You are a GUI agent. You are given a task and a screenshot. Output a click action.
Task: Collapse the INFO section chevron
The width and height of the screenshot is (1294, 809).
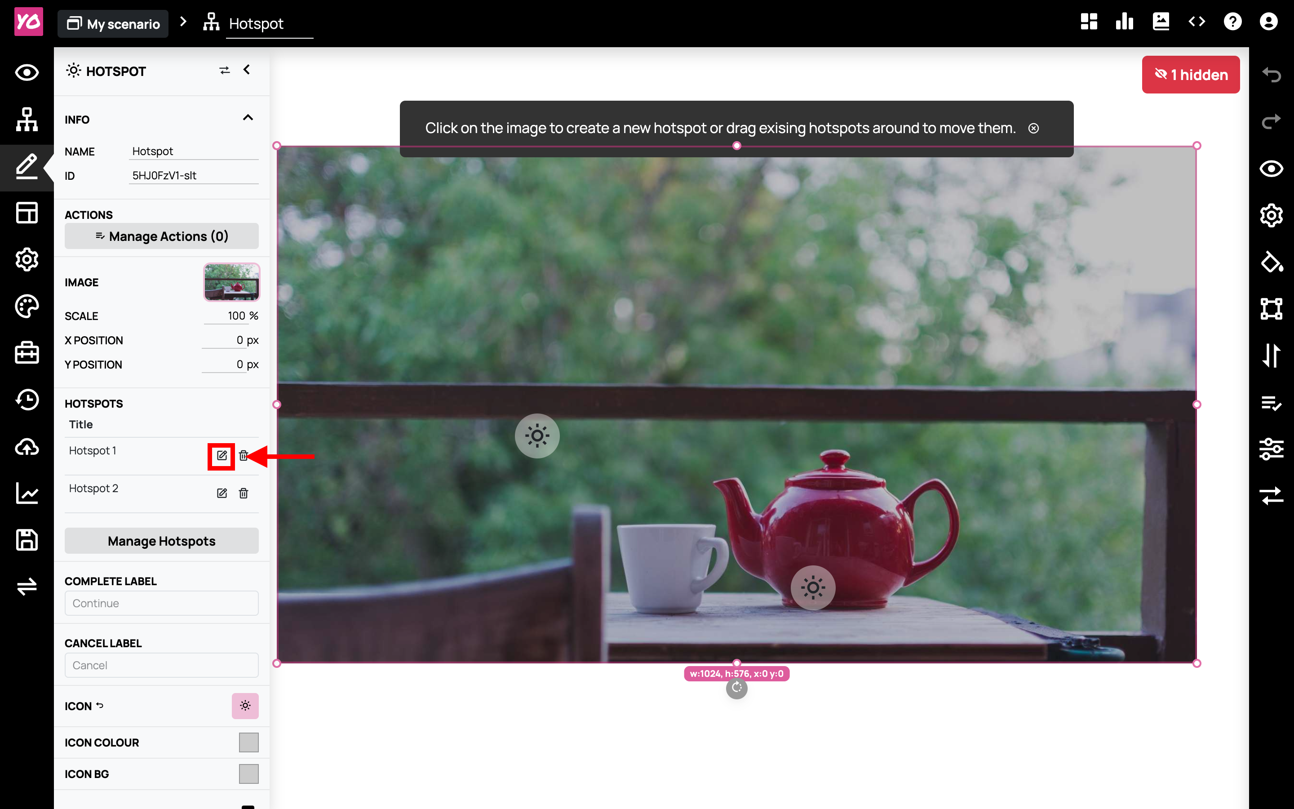tap(248, 118)
